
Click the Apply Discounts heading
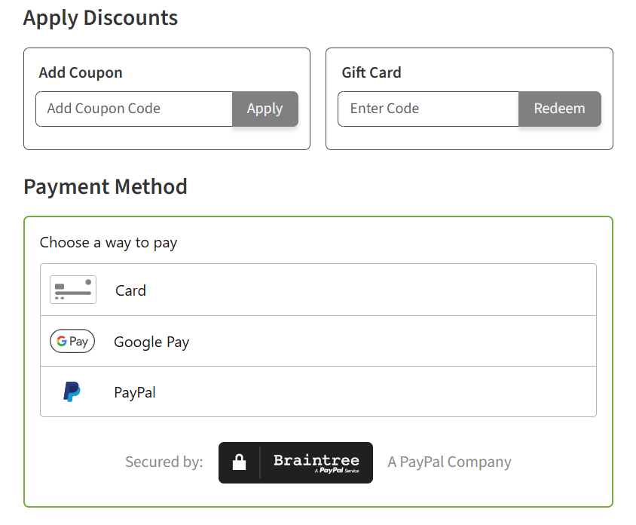click(101, 17)
